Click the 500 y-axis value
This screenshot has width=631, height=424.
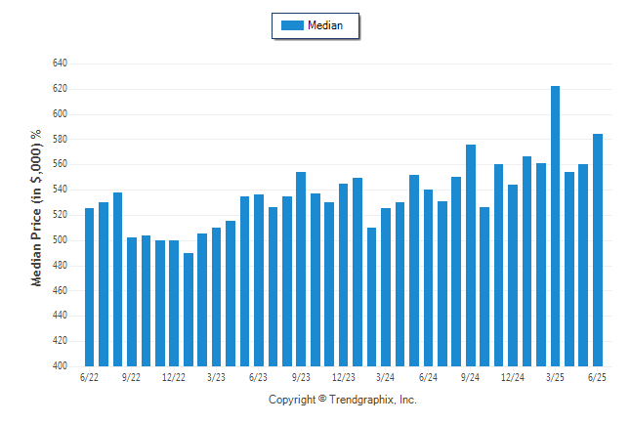tap(60, 240)
